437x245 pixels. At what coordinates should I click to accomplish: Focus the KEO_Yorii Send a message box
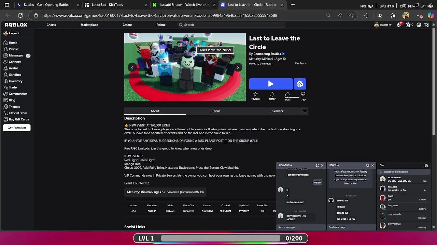[x=351, y=227]
